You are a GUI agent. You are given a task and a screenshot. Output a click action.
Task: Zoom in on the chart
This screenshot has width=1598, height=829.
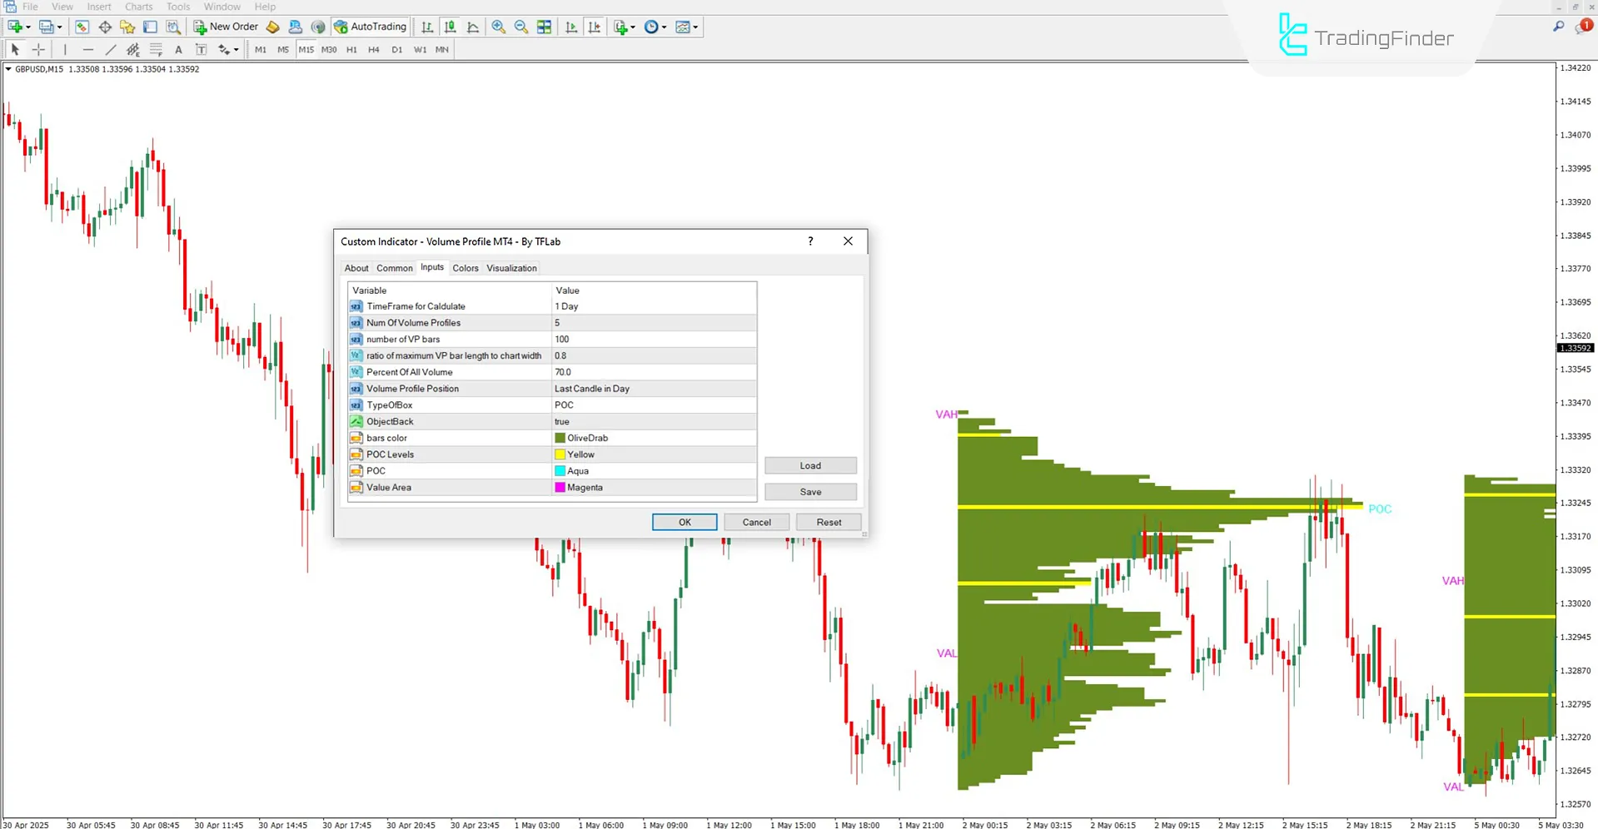[498, 27]
